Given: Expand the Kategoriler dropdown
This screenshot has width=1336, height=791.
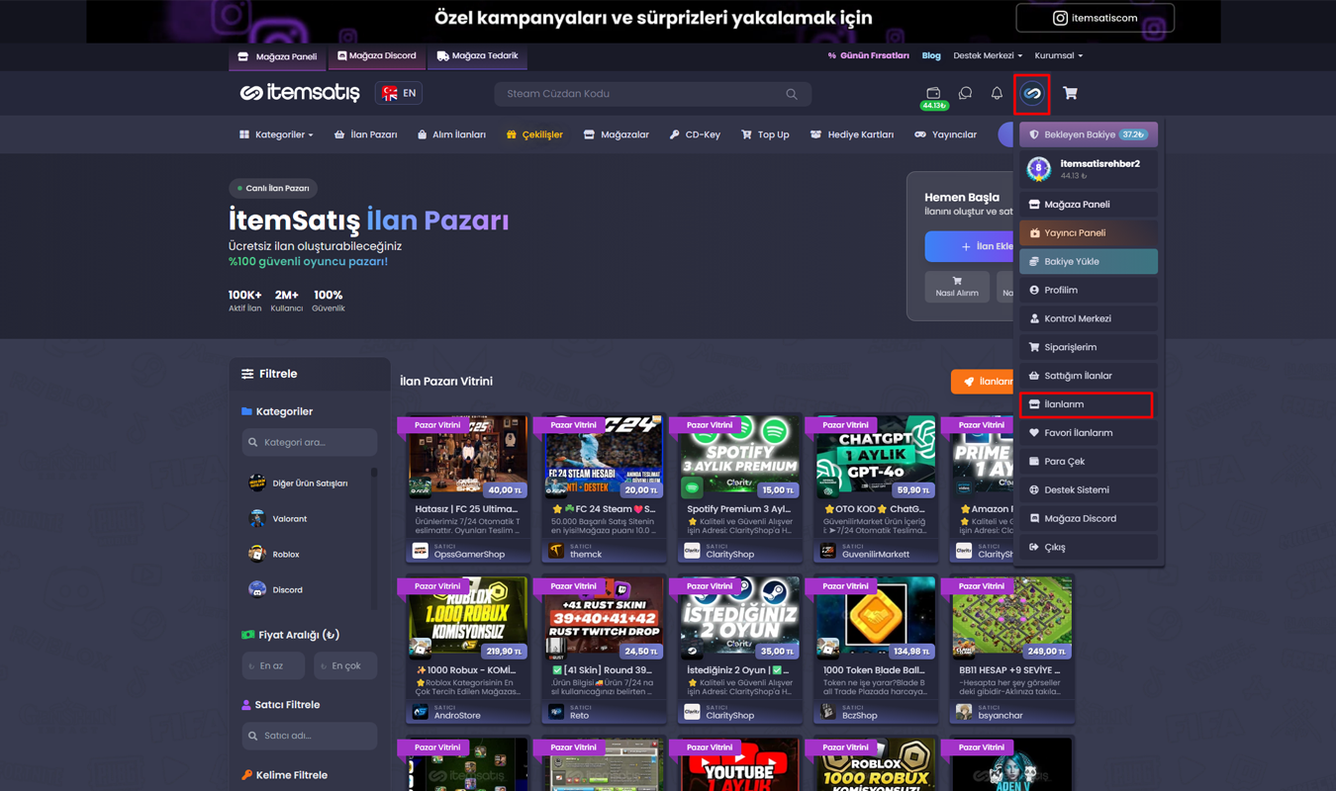Looking at the screenshot, I should coord(276,134).
